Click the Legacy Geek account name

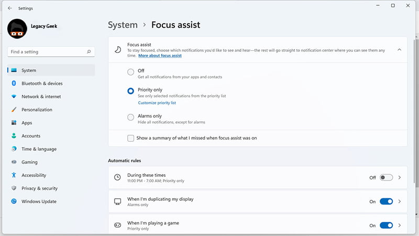[x=44, y=26]
